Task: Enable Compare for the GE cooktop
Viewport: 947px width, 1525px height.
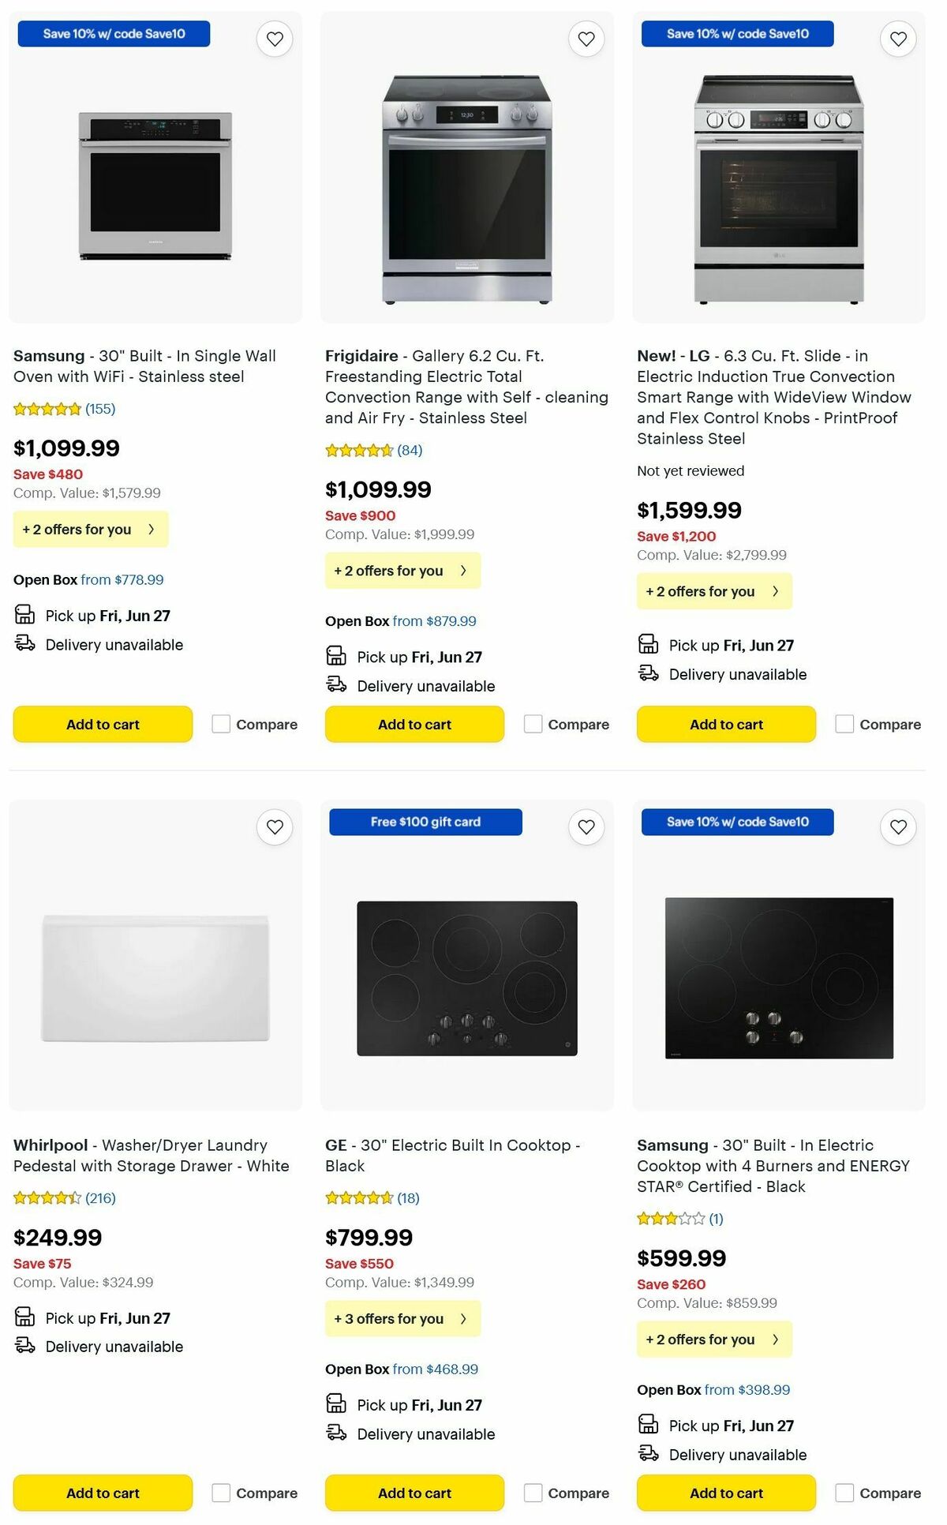Action: pos(533,1493)
